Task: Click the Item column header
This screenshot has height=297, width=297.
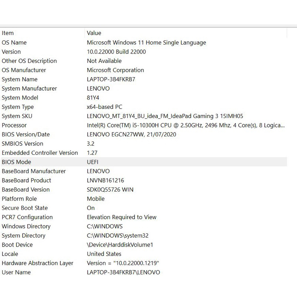Action: tap(8, 33)
